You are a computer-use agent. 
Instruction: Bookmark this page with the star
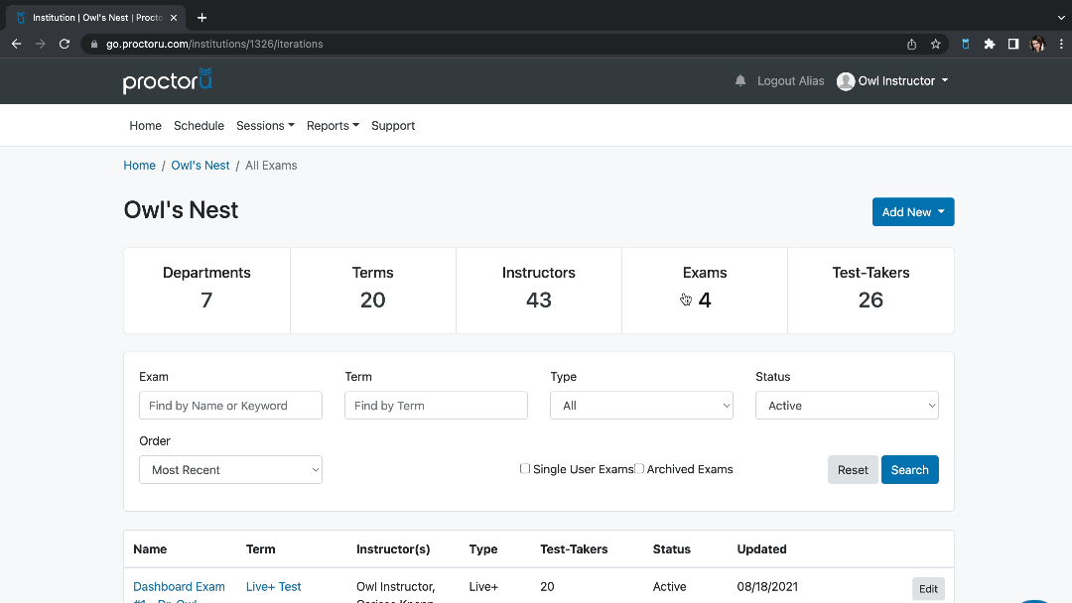[935, 44]
